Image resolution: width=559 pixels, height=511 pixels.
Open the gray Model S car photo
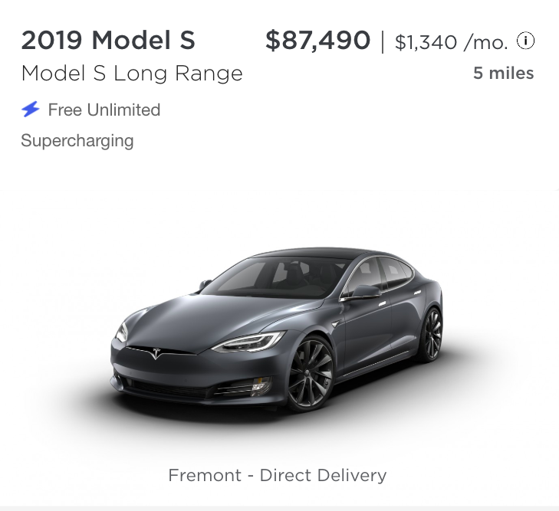click(x=278, y=329)
